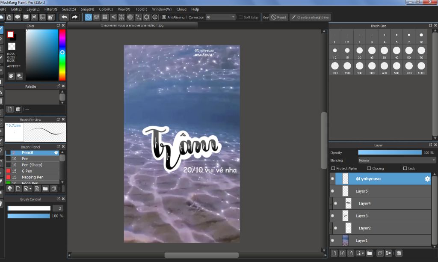Add a new 1bit layer

coord(351,253)
